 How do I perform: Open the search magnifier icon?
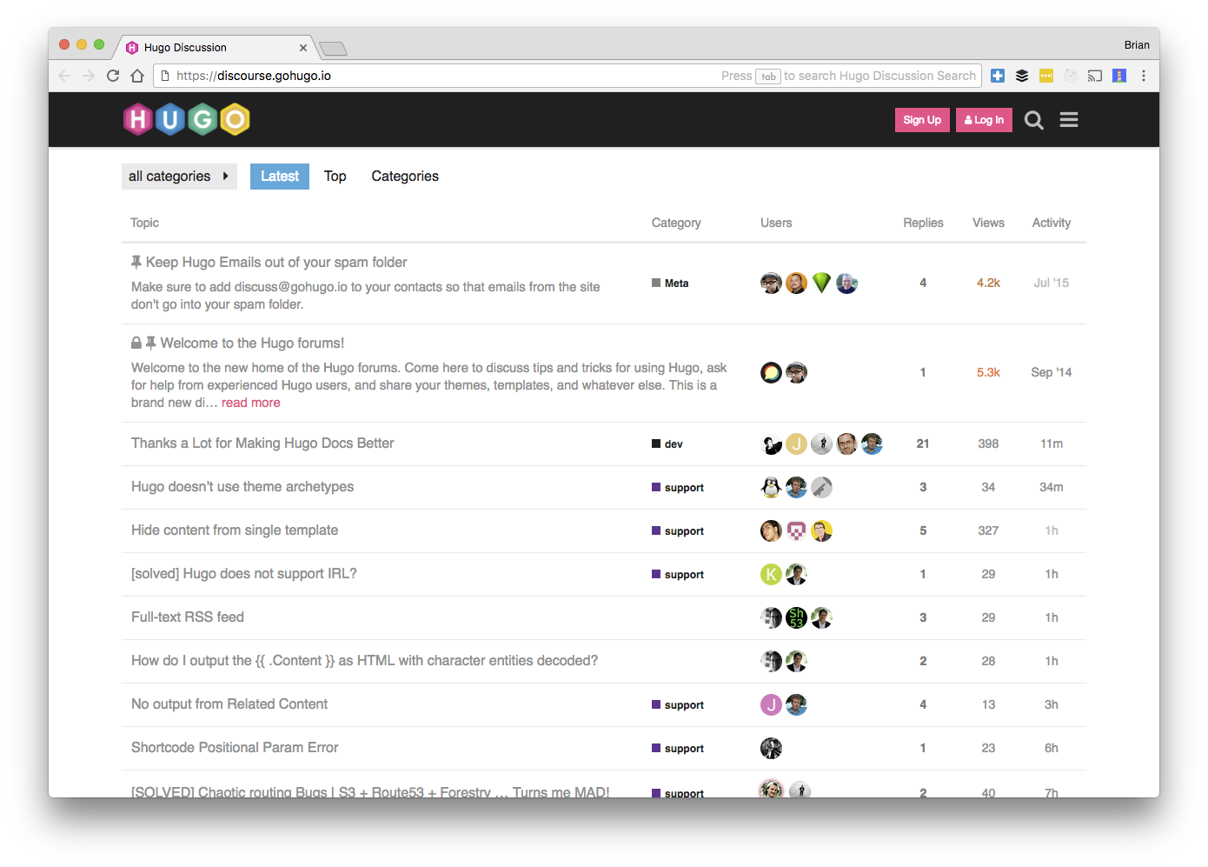tap(1033, 120)
